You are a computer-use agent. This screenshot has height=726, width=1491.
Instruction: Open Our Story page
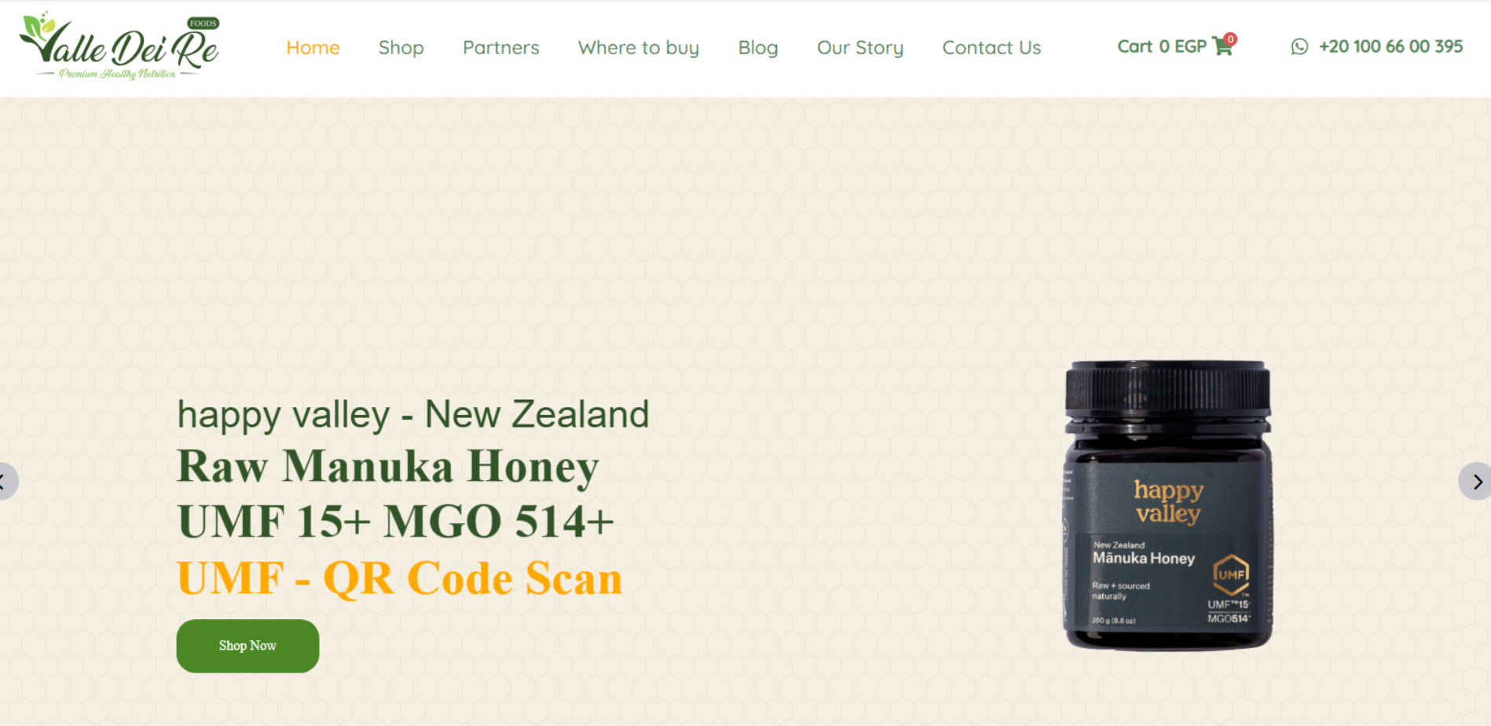(859, 48)
